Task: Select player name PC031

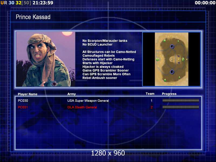Action: pyautogui.click(x=23, y=107)
